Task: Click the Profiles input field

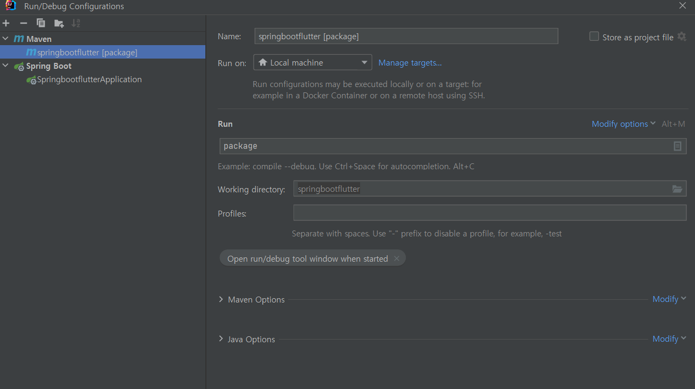Action: pos(490,213)
